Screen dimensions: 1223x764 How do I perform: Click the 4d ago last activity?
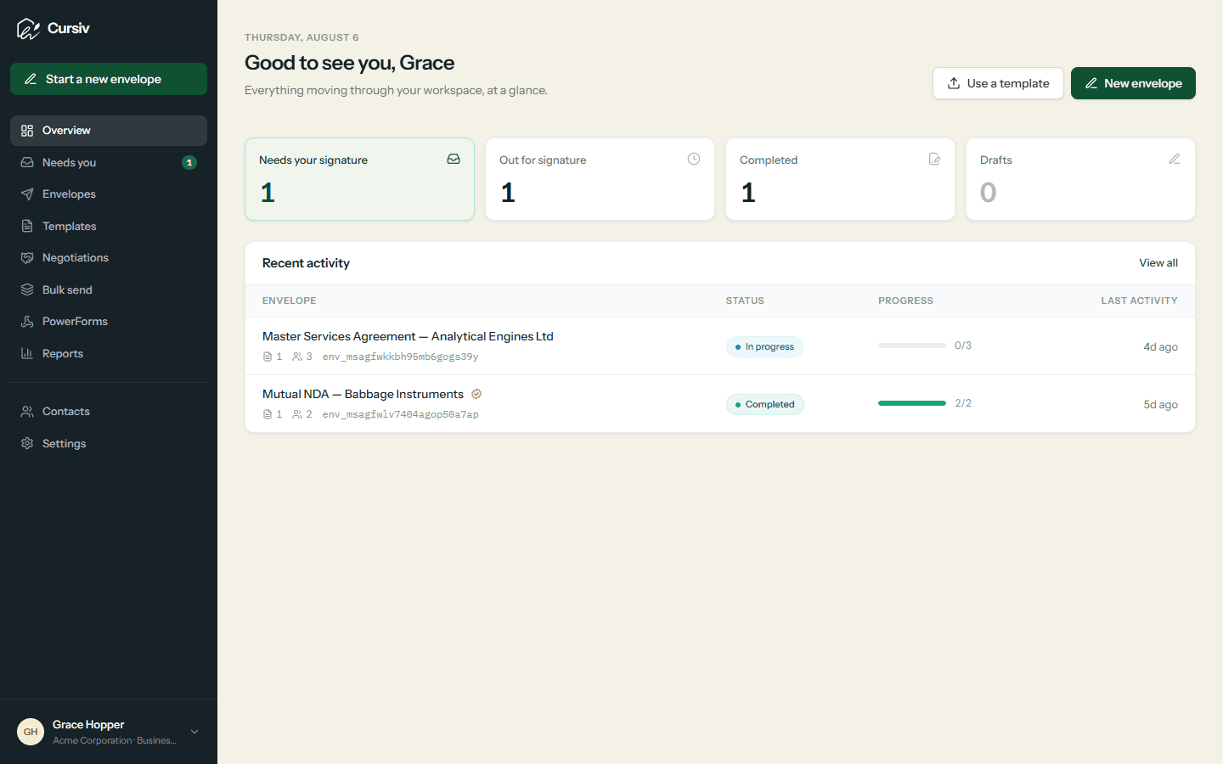[x=1160, y=346]
